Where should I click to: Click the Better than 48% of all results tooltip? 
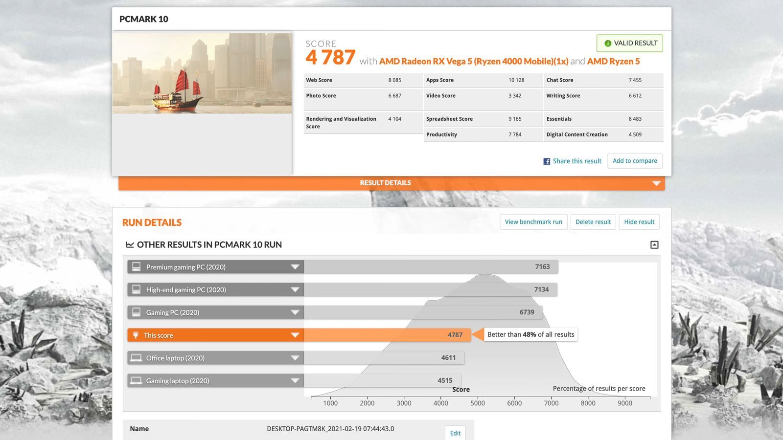click(530, 334)
